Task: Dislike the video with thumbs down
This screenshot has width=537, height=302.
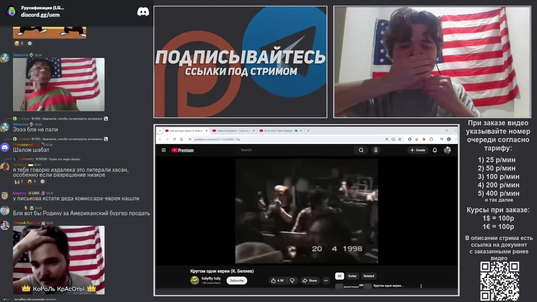Action: [292, 281]
